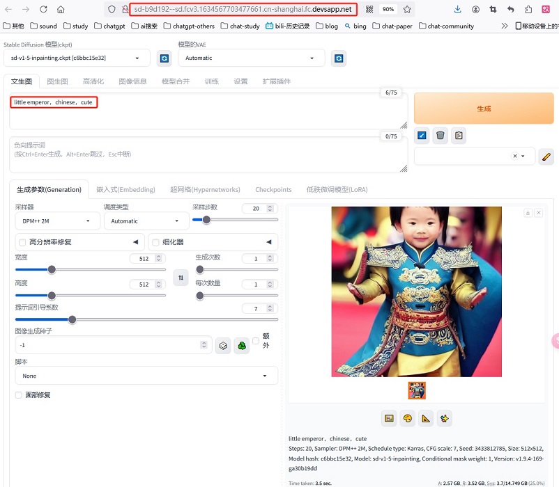Open the chatgpt bookmark folder

click(x=110, y=26)
